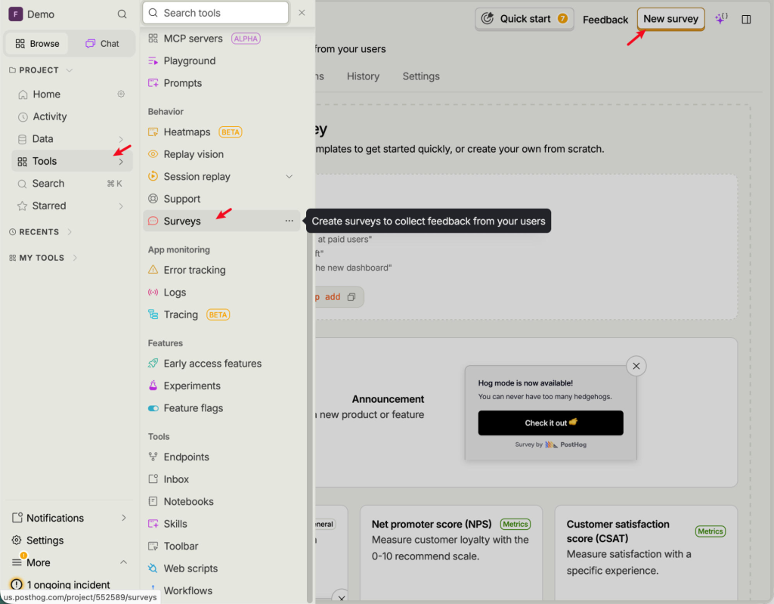Open Logs tool
The image size is (774, 604).
pos(175,293)
